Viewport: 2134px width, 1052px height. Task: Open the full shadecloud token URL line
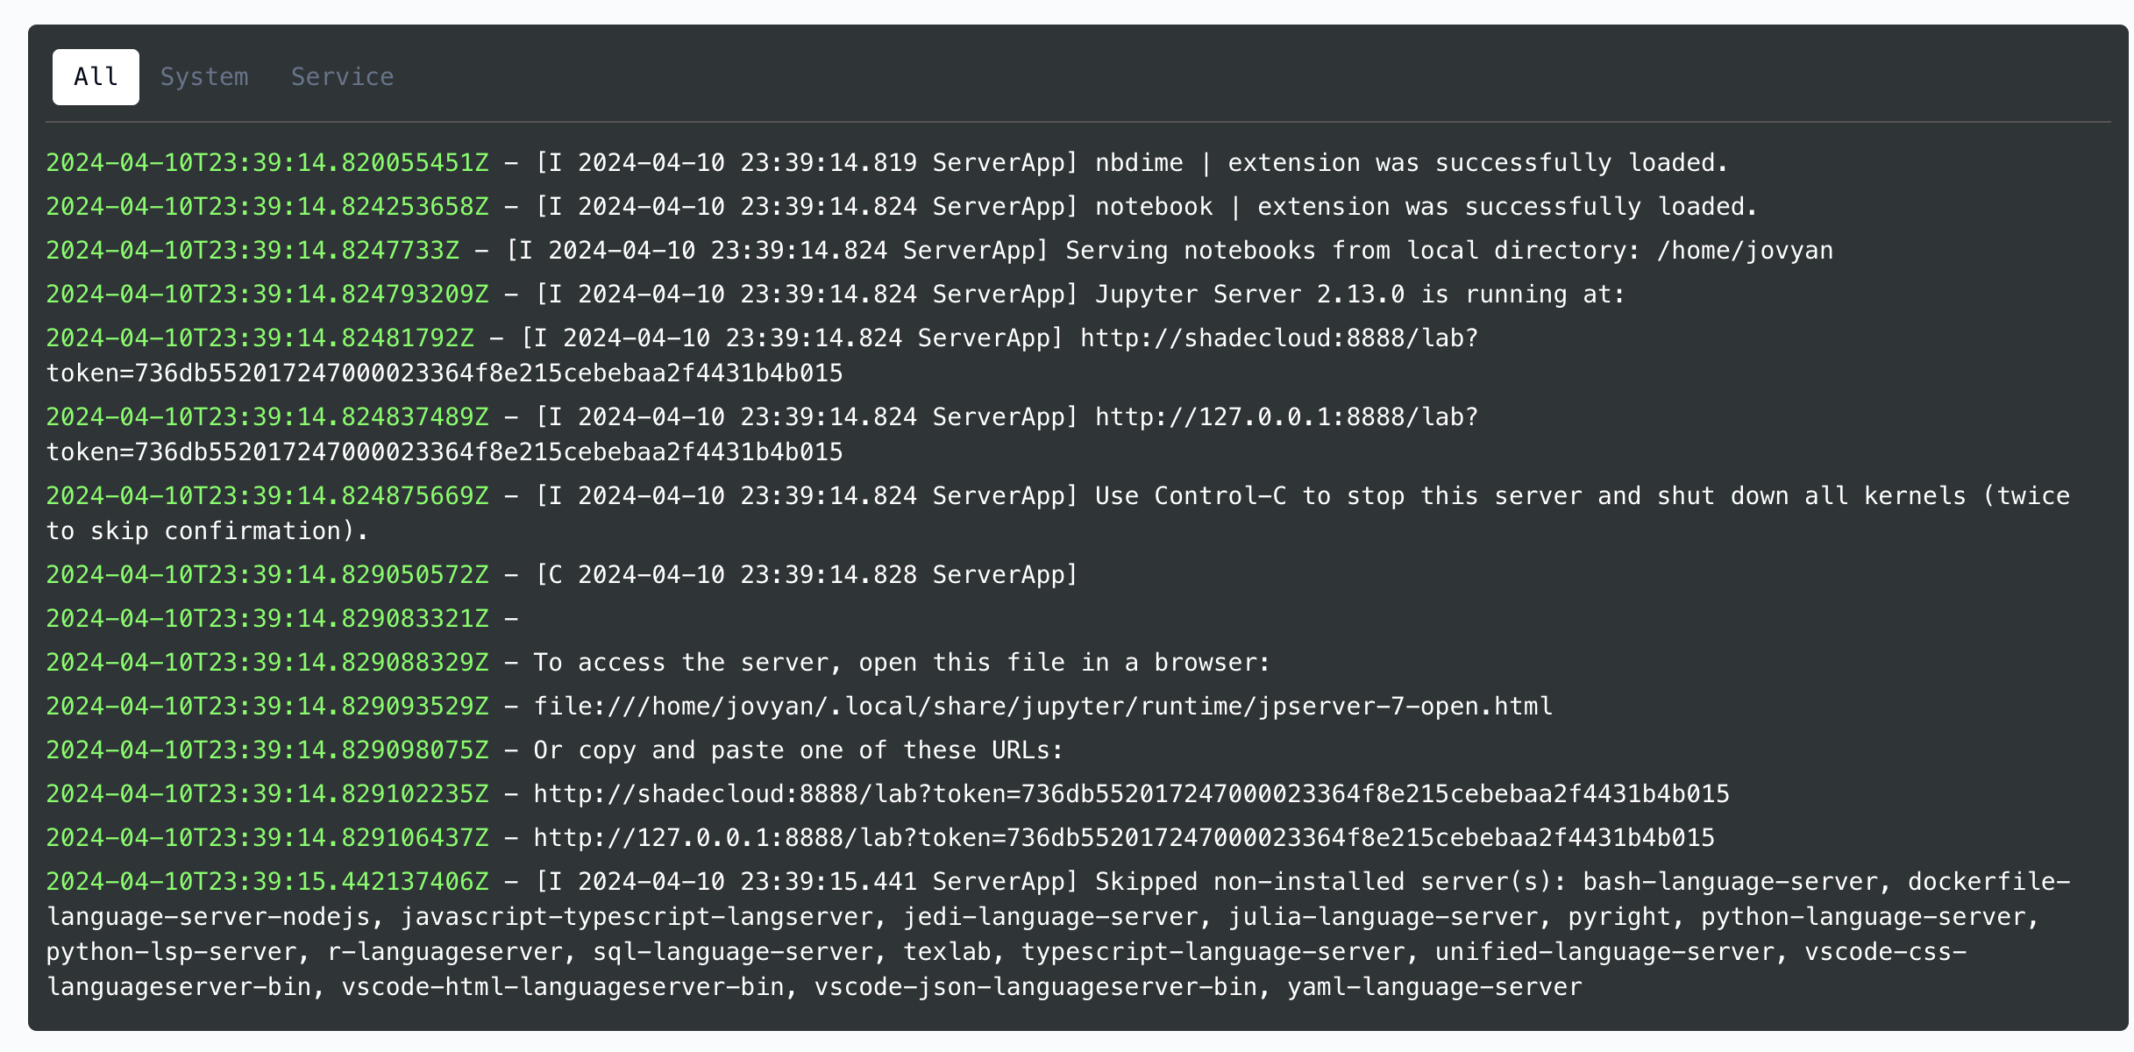tap(1131, 794)
